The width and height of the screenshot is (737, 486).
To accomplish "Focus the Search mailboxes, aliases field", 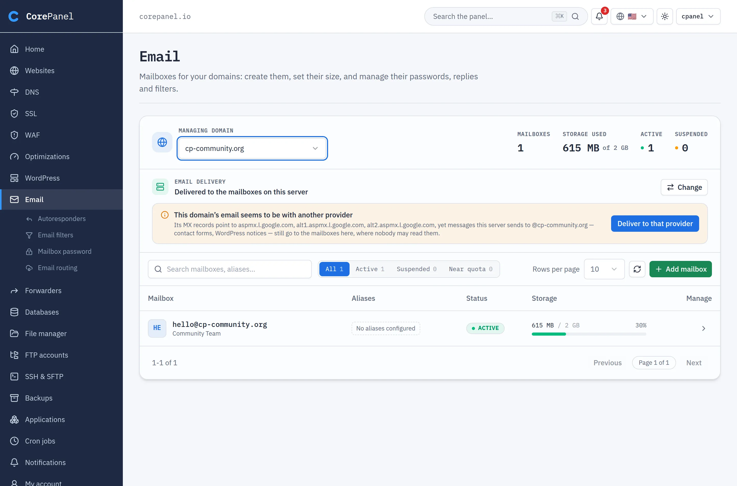I will [x=230, y=269].
